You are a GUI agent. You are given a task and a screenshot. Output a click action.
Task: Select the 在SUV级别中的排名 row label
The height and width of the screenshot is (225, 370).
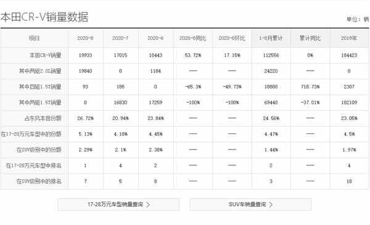pyautogui.click(x=39, y=181)
